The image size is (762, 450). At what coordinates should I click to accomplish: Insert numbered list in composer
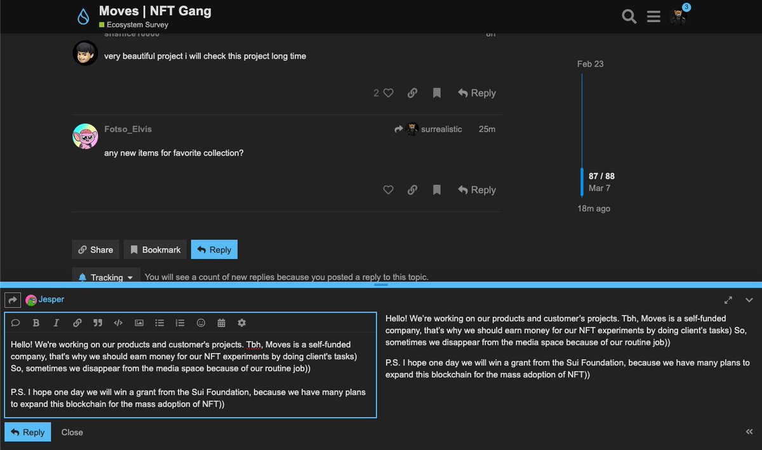[x=180, y=323]
